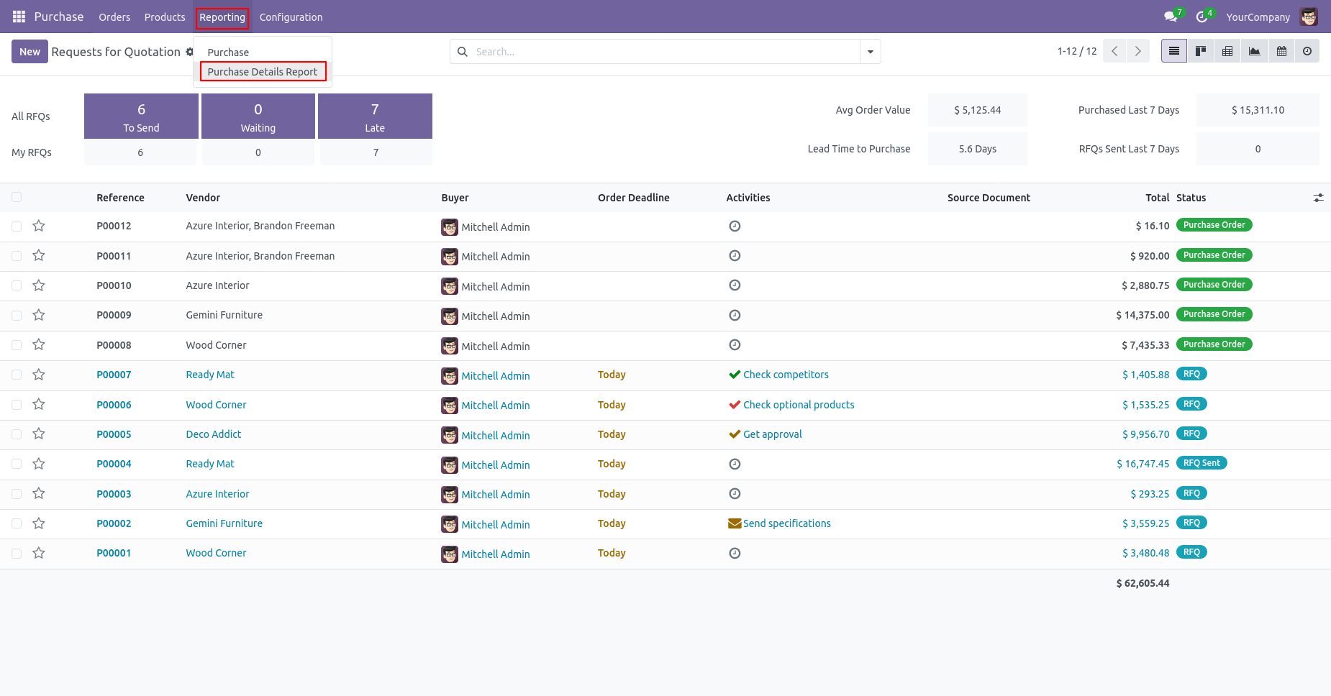Viewport: 1331px width, 696px height.
Task: Check the select-all header checkbox
Action: click(17, 197)
